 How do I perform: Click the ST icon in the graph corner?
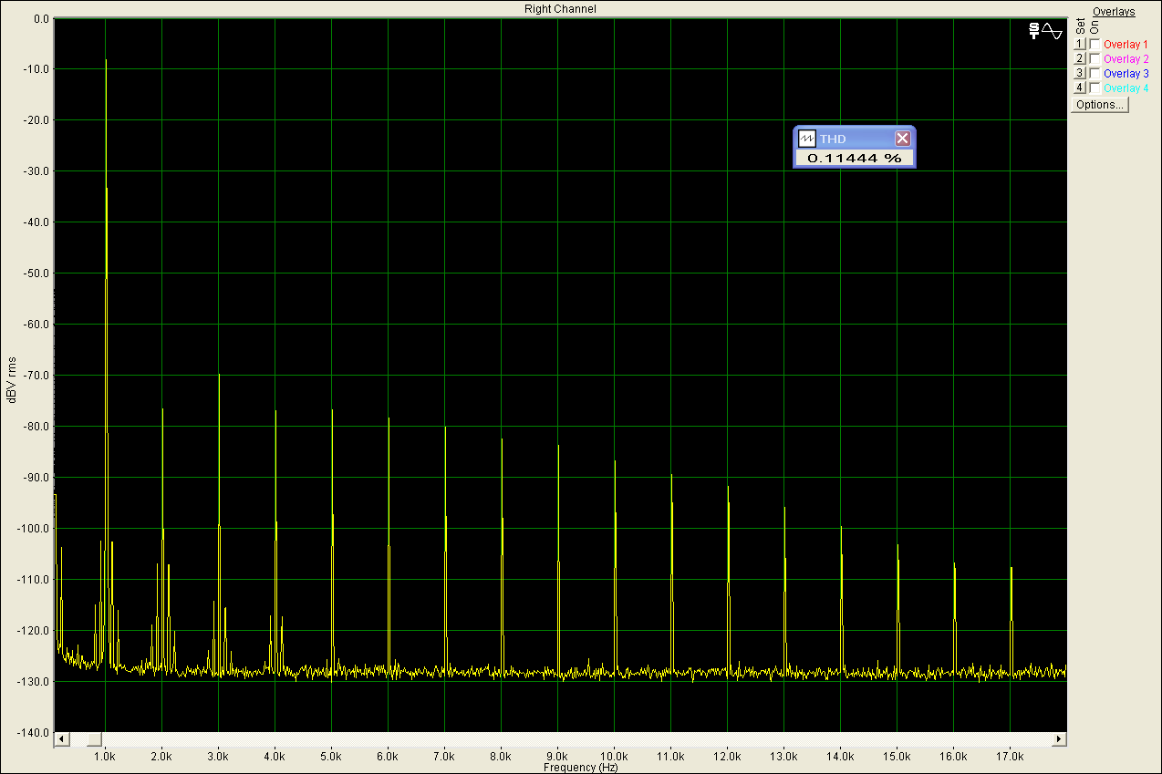(x=1033, y=31)
